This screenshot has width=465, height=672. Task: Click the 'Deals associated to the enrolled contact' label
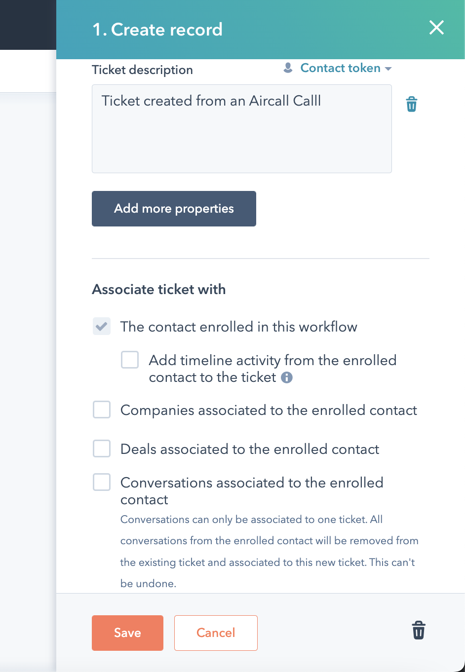(x=250, y=449)
